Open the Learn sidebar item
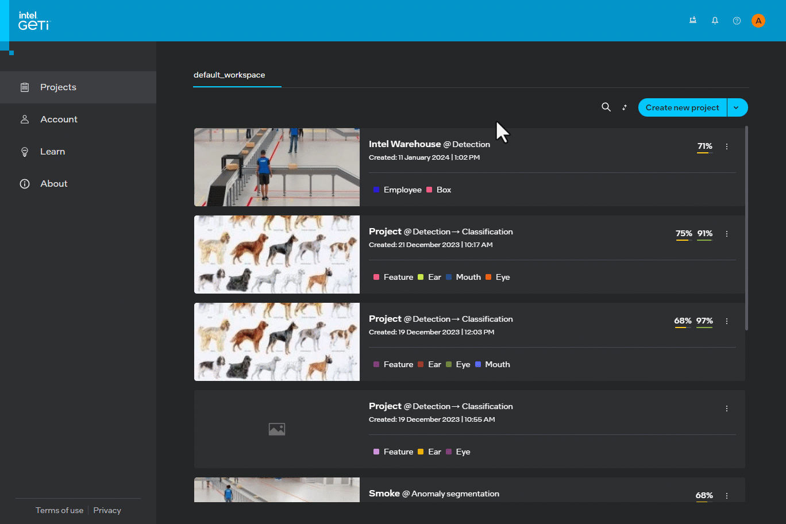The height and width of the screenshot is (524, 786). 52,152
